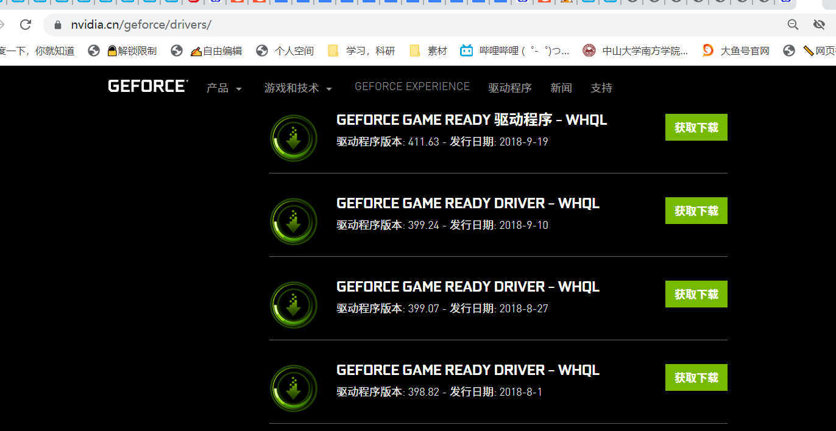Open the 素材 bookmark folder
836x431 pixels.
[x=428, y=51]
